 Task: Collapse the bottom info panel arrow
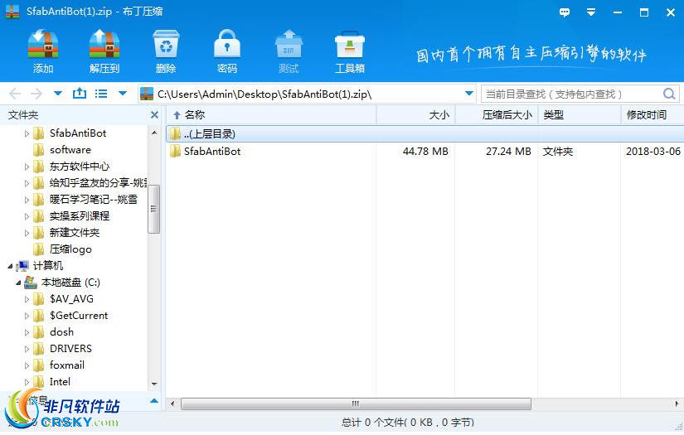point(154,401)
